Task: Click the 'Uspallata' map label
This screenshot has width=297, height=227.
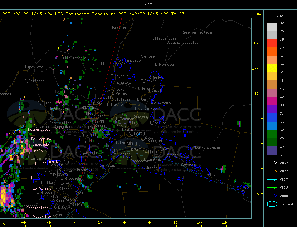Action: [x=34, y=67]
